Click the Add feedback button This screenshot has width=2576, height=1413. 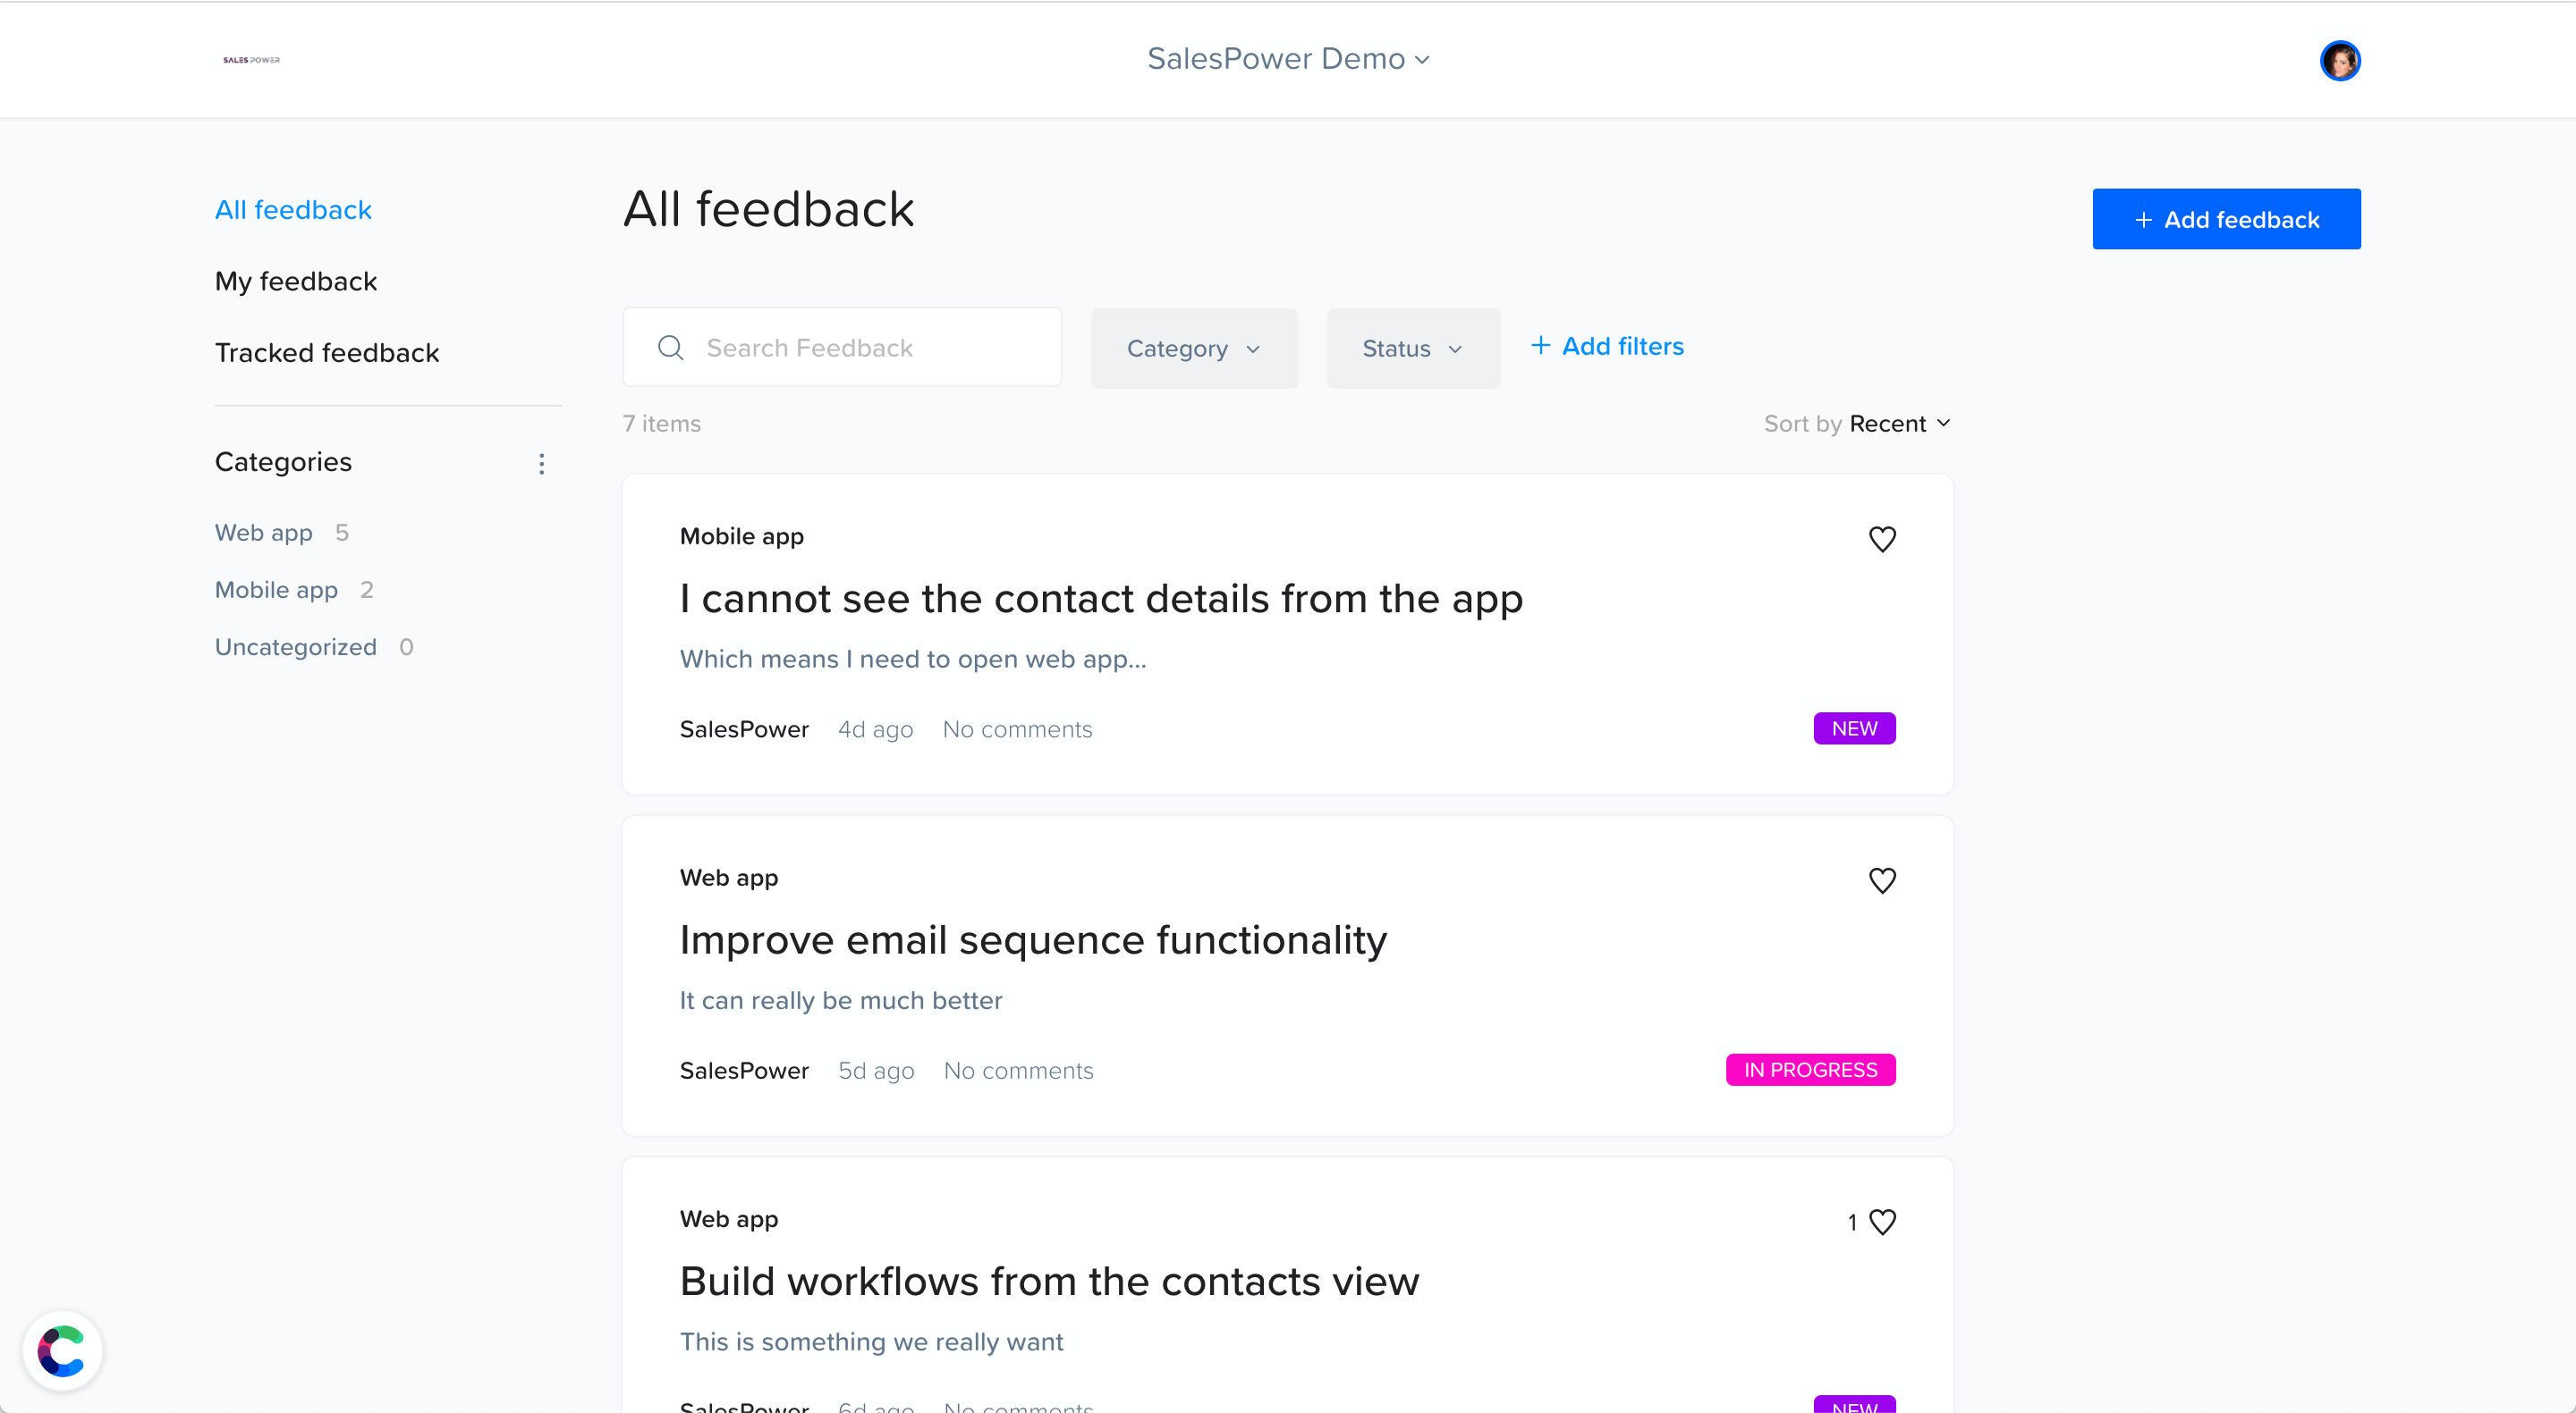2226,220
